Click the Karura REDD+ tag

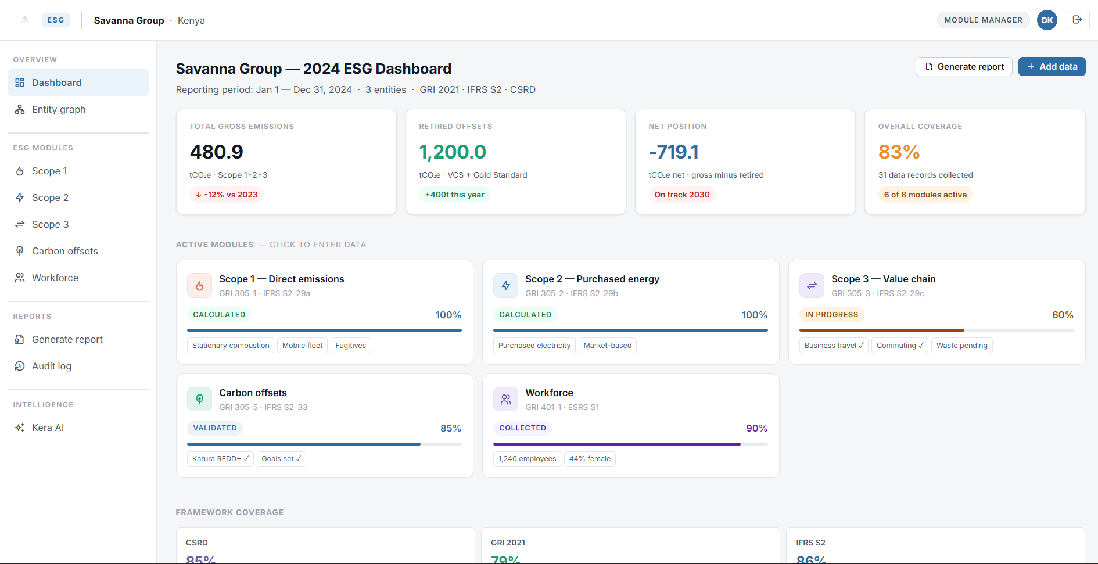(x=220, y=459)
